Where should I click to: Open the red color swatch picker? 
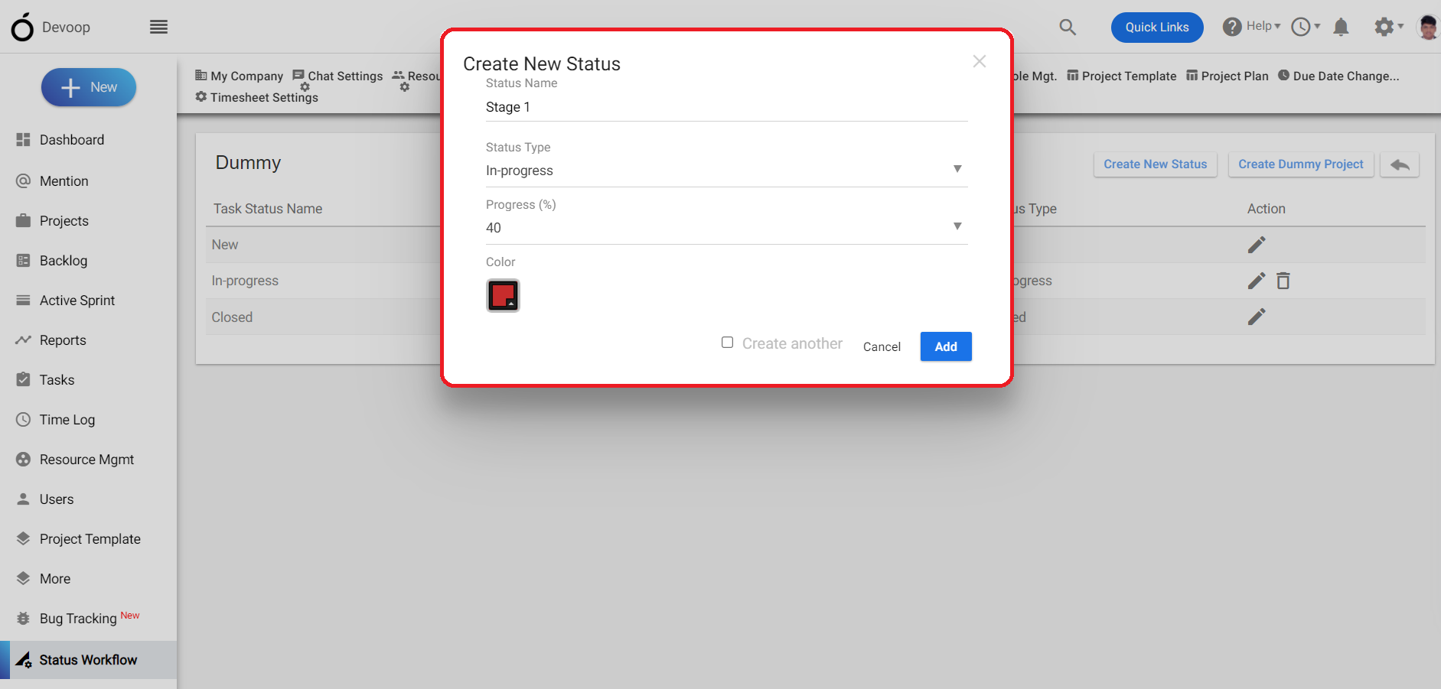coord(503,295)
